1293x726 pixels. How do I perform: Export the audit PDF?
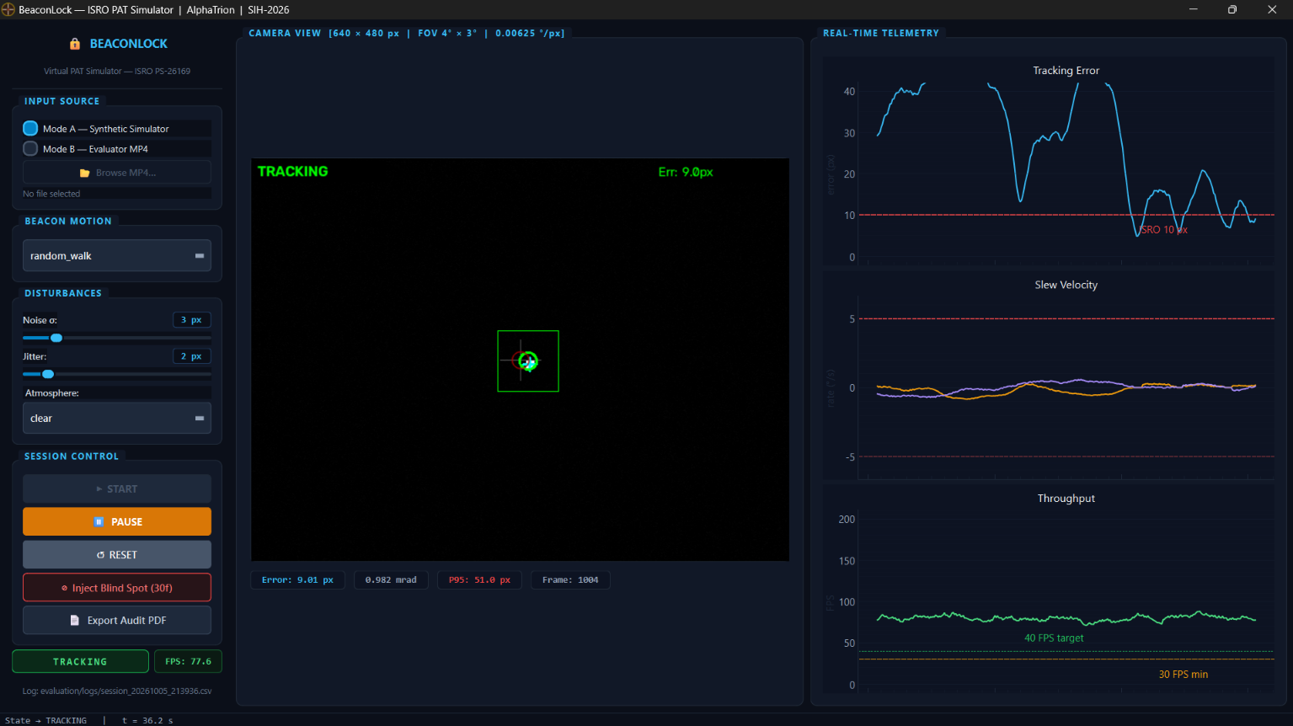pyautogui.click(x=117, y=620)
